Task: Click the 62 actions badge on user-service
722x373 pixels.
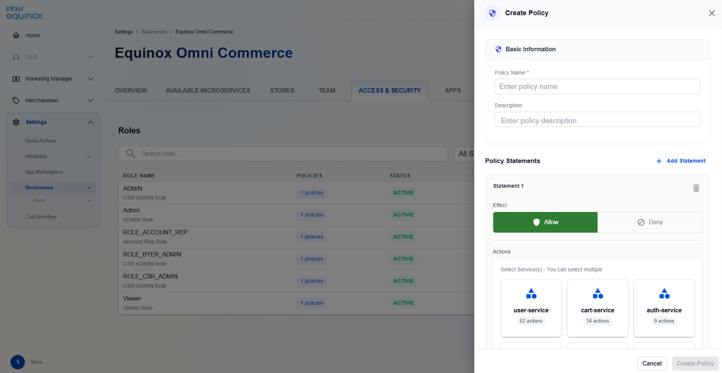Action: pyautogui.click(x=531, y=321)
